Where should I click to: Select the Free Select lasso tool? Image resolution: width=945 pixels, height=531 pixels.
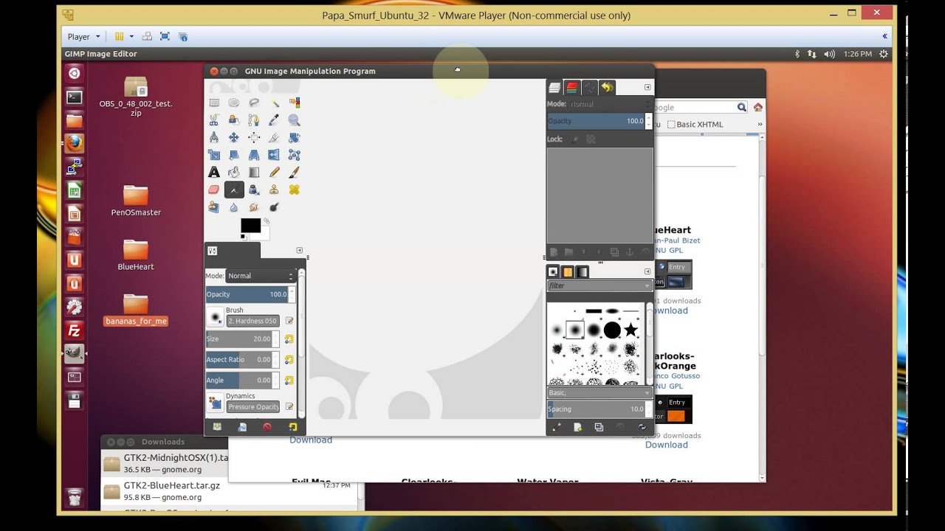[254, 103]
